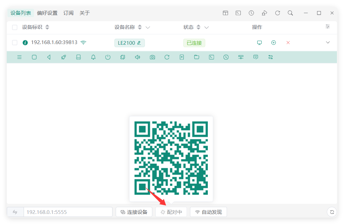
Task: Open the 订阅 tab
Action: (69, 13)
